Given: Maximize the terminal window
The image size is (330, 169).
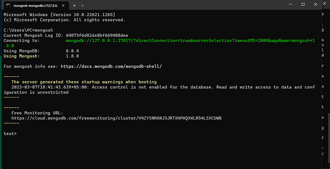Looking at the screenshot, I should (303, 4).
